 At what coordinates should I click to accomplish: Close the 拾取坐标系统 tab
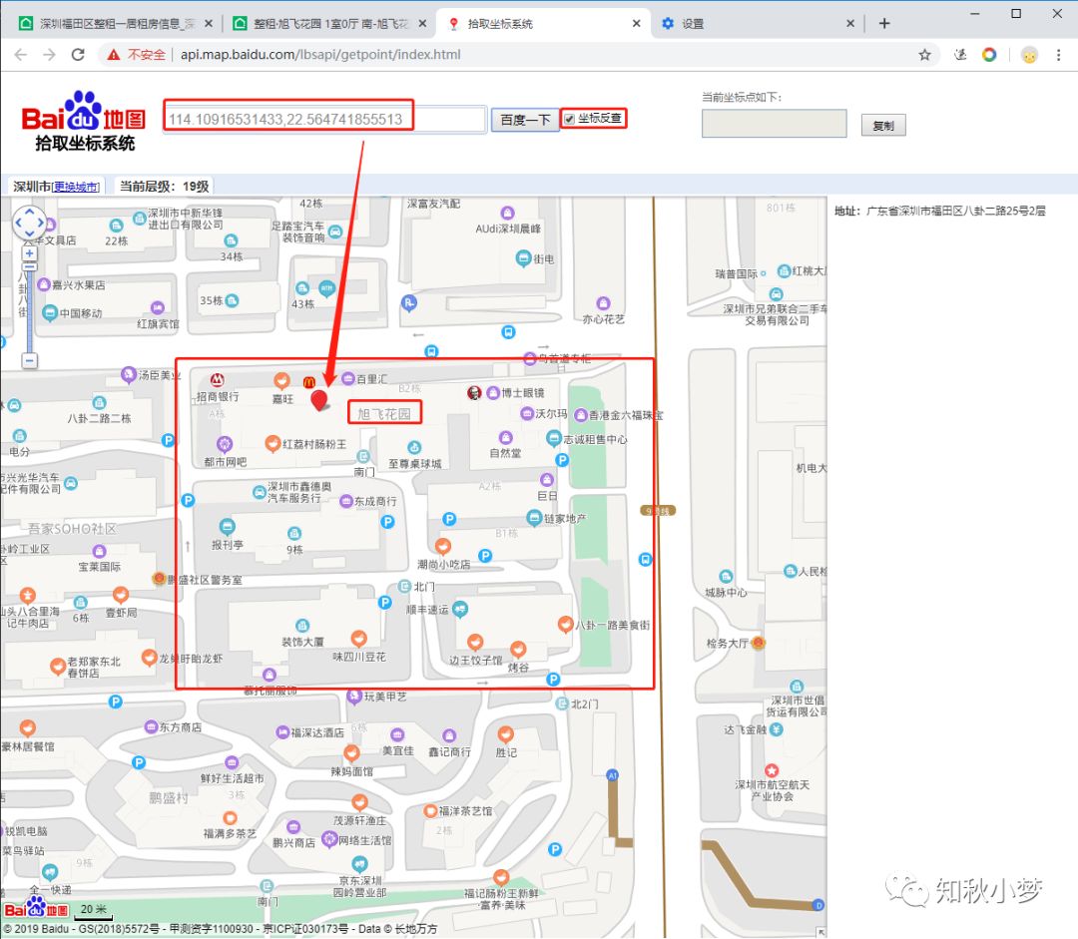pos(637,23)
